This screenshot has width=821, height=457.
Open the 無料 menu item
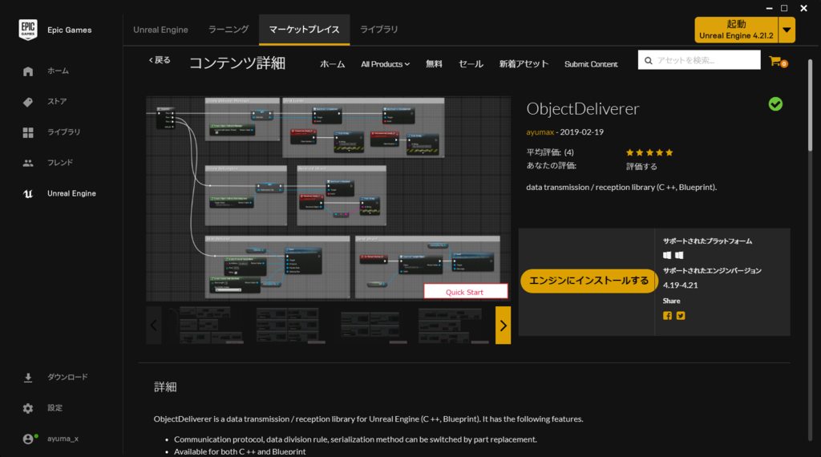434,64
